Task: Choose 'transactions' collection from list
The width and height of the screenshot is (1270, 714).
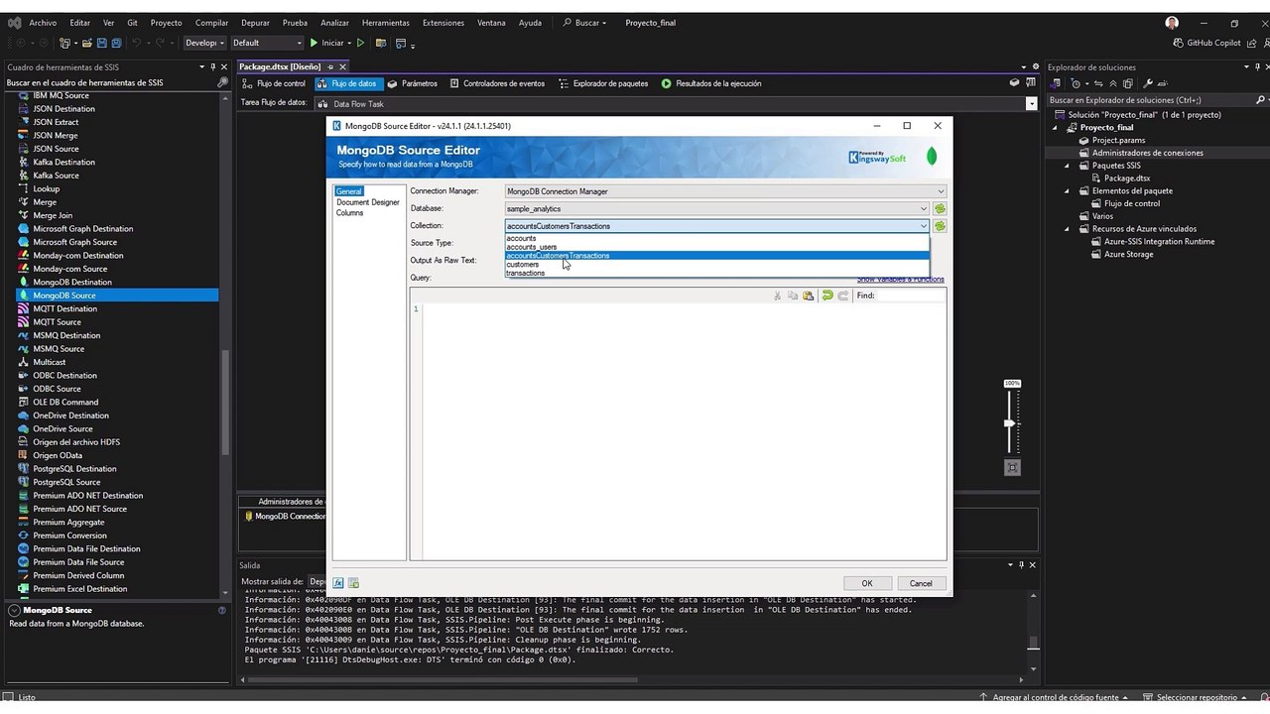Action: tap(717, 273)
